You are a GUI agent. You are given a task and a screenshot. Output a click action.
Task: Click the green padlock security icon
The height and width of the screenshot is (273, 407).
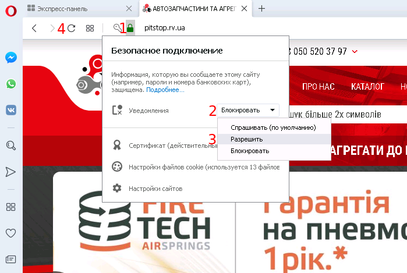coord(130,28)
